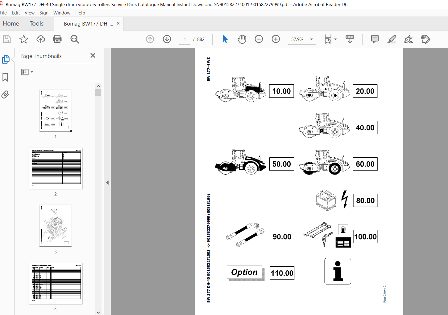The height and width of the screenshot is (315, 448).
Task: Click the 57.9% zoom value field
Action: (297, 39)
